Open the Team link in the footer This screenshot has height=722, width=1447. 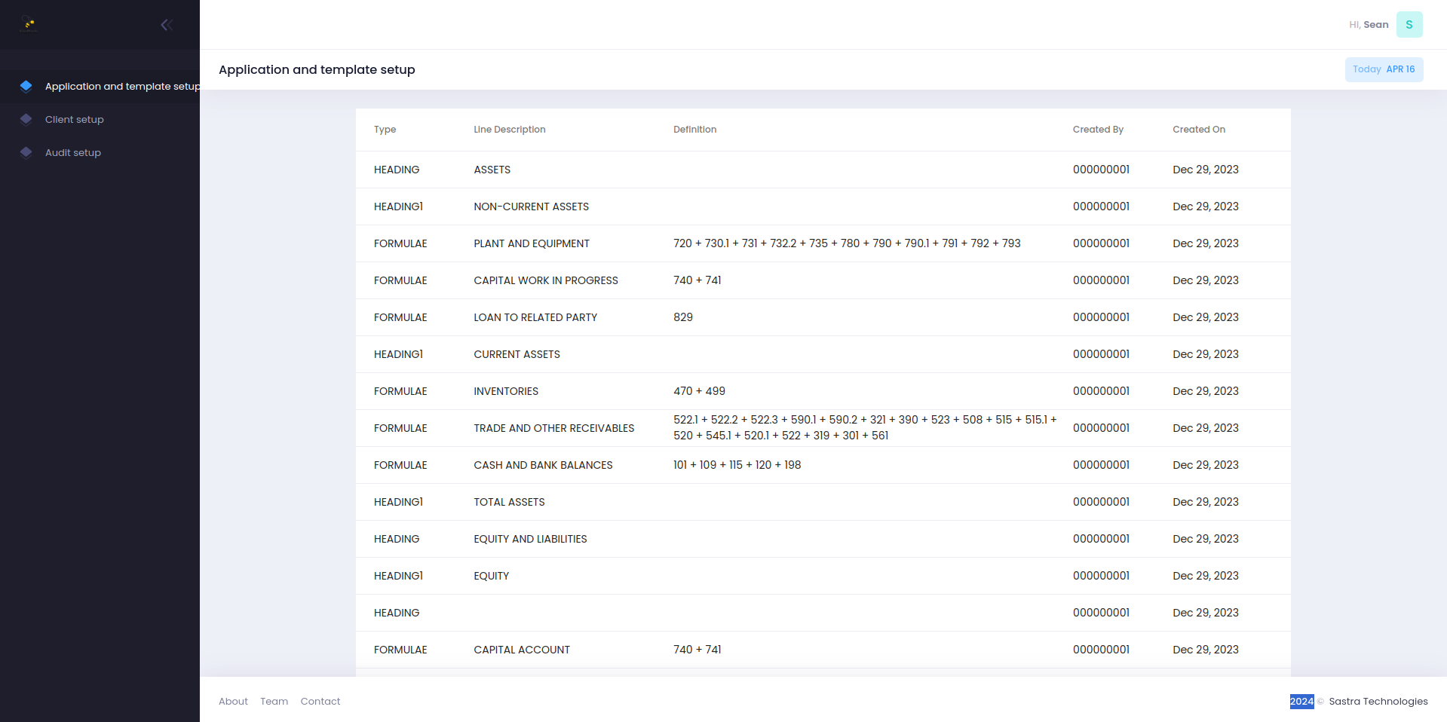click(274, 701)
